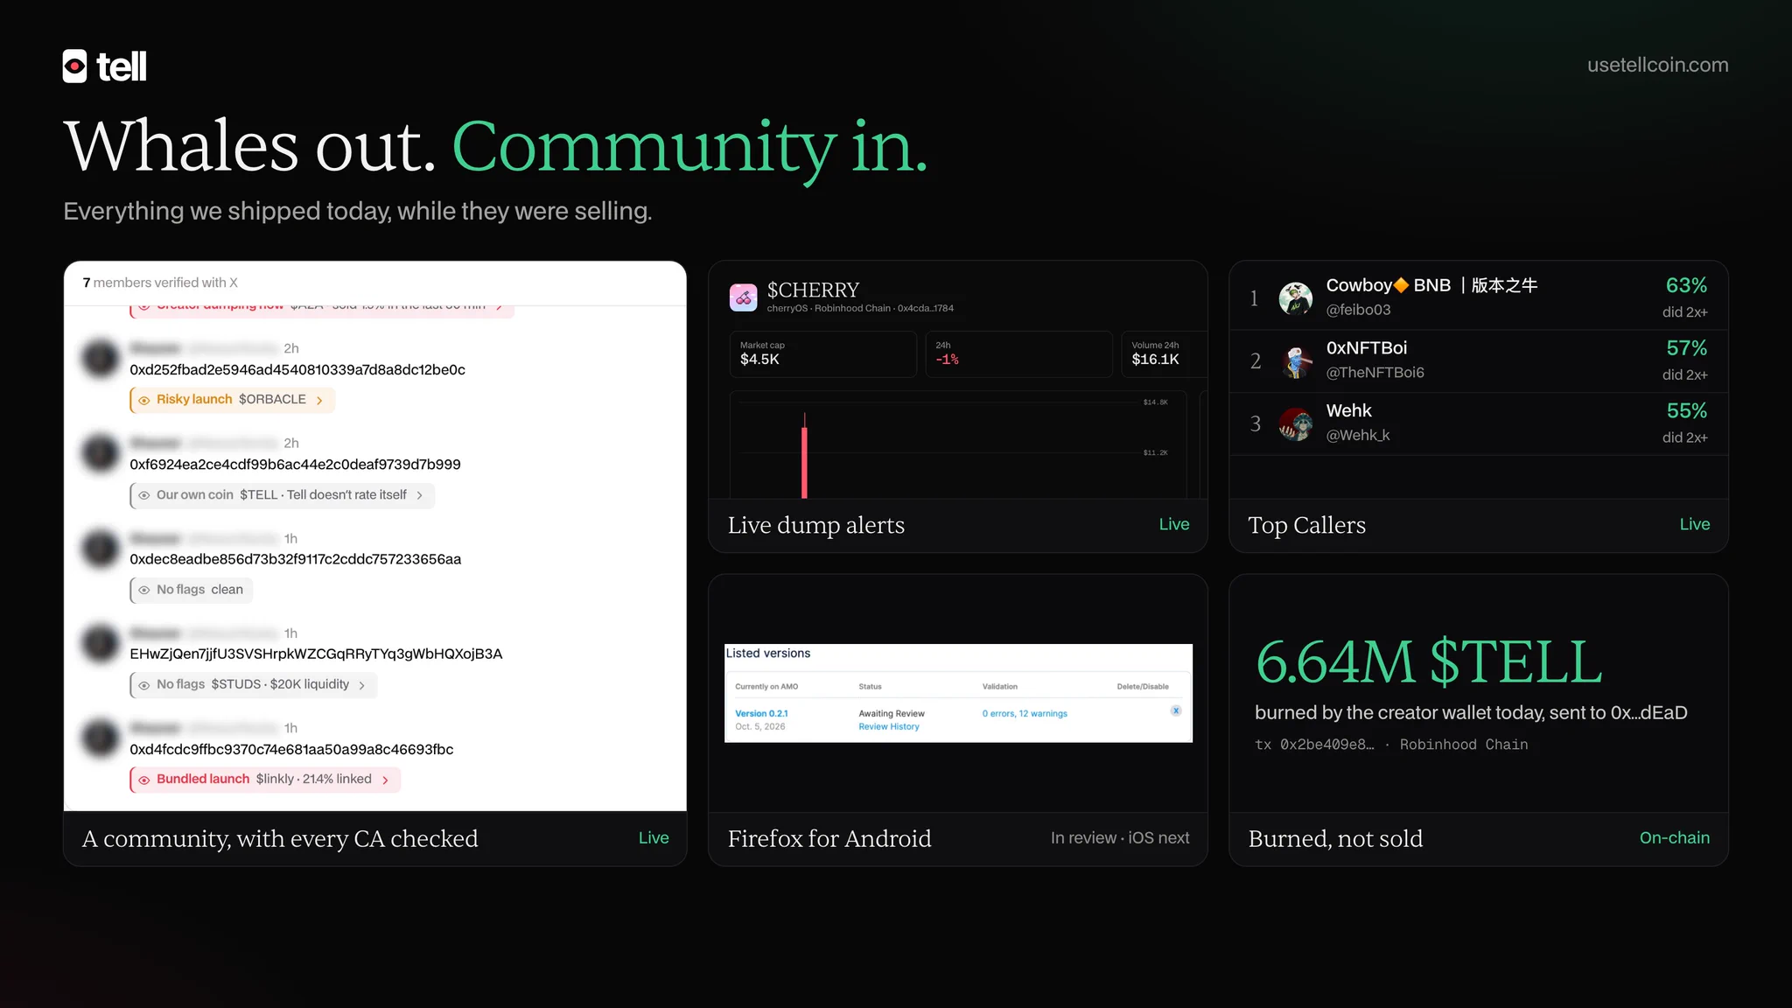Click the eye icon on Bundled launch tag
The height and width of the screenshot is (1008, 1792).
click(x=144, y=780)
